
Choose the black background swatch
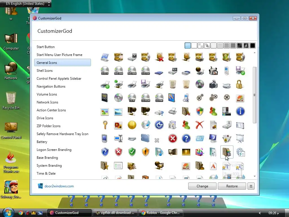tap(253, 45)
